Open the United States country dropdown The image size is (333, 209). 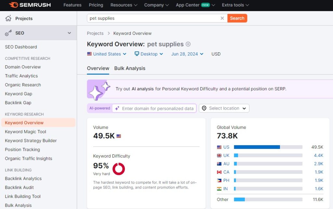pyautogui.click(x=107, y=54)
